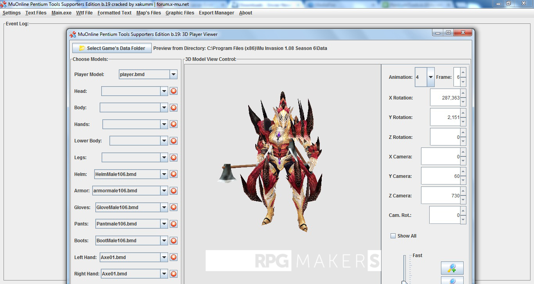This screenshot has height=284, width=534.
Task: Remove the Boots model via red icon
Action: pos(174,240)
